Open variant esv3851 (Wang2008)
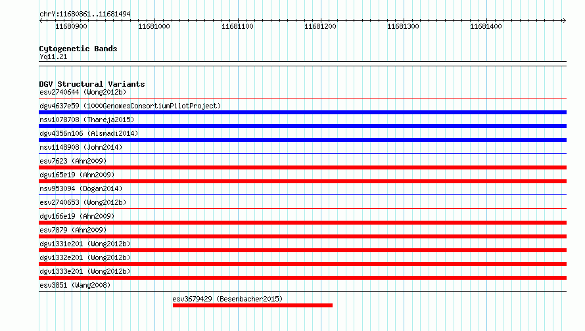 [75, 285]
